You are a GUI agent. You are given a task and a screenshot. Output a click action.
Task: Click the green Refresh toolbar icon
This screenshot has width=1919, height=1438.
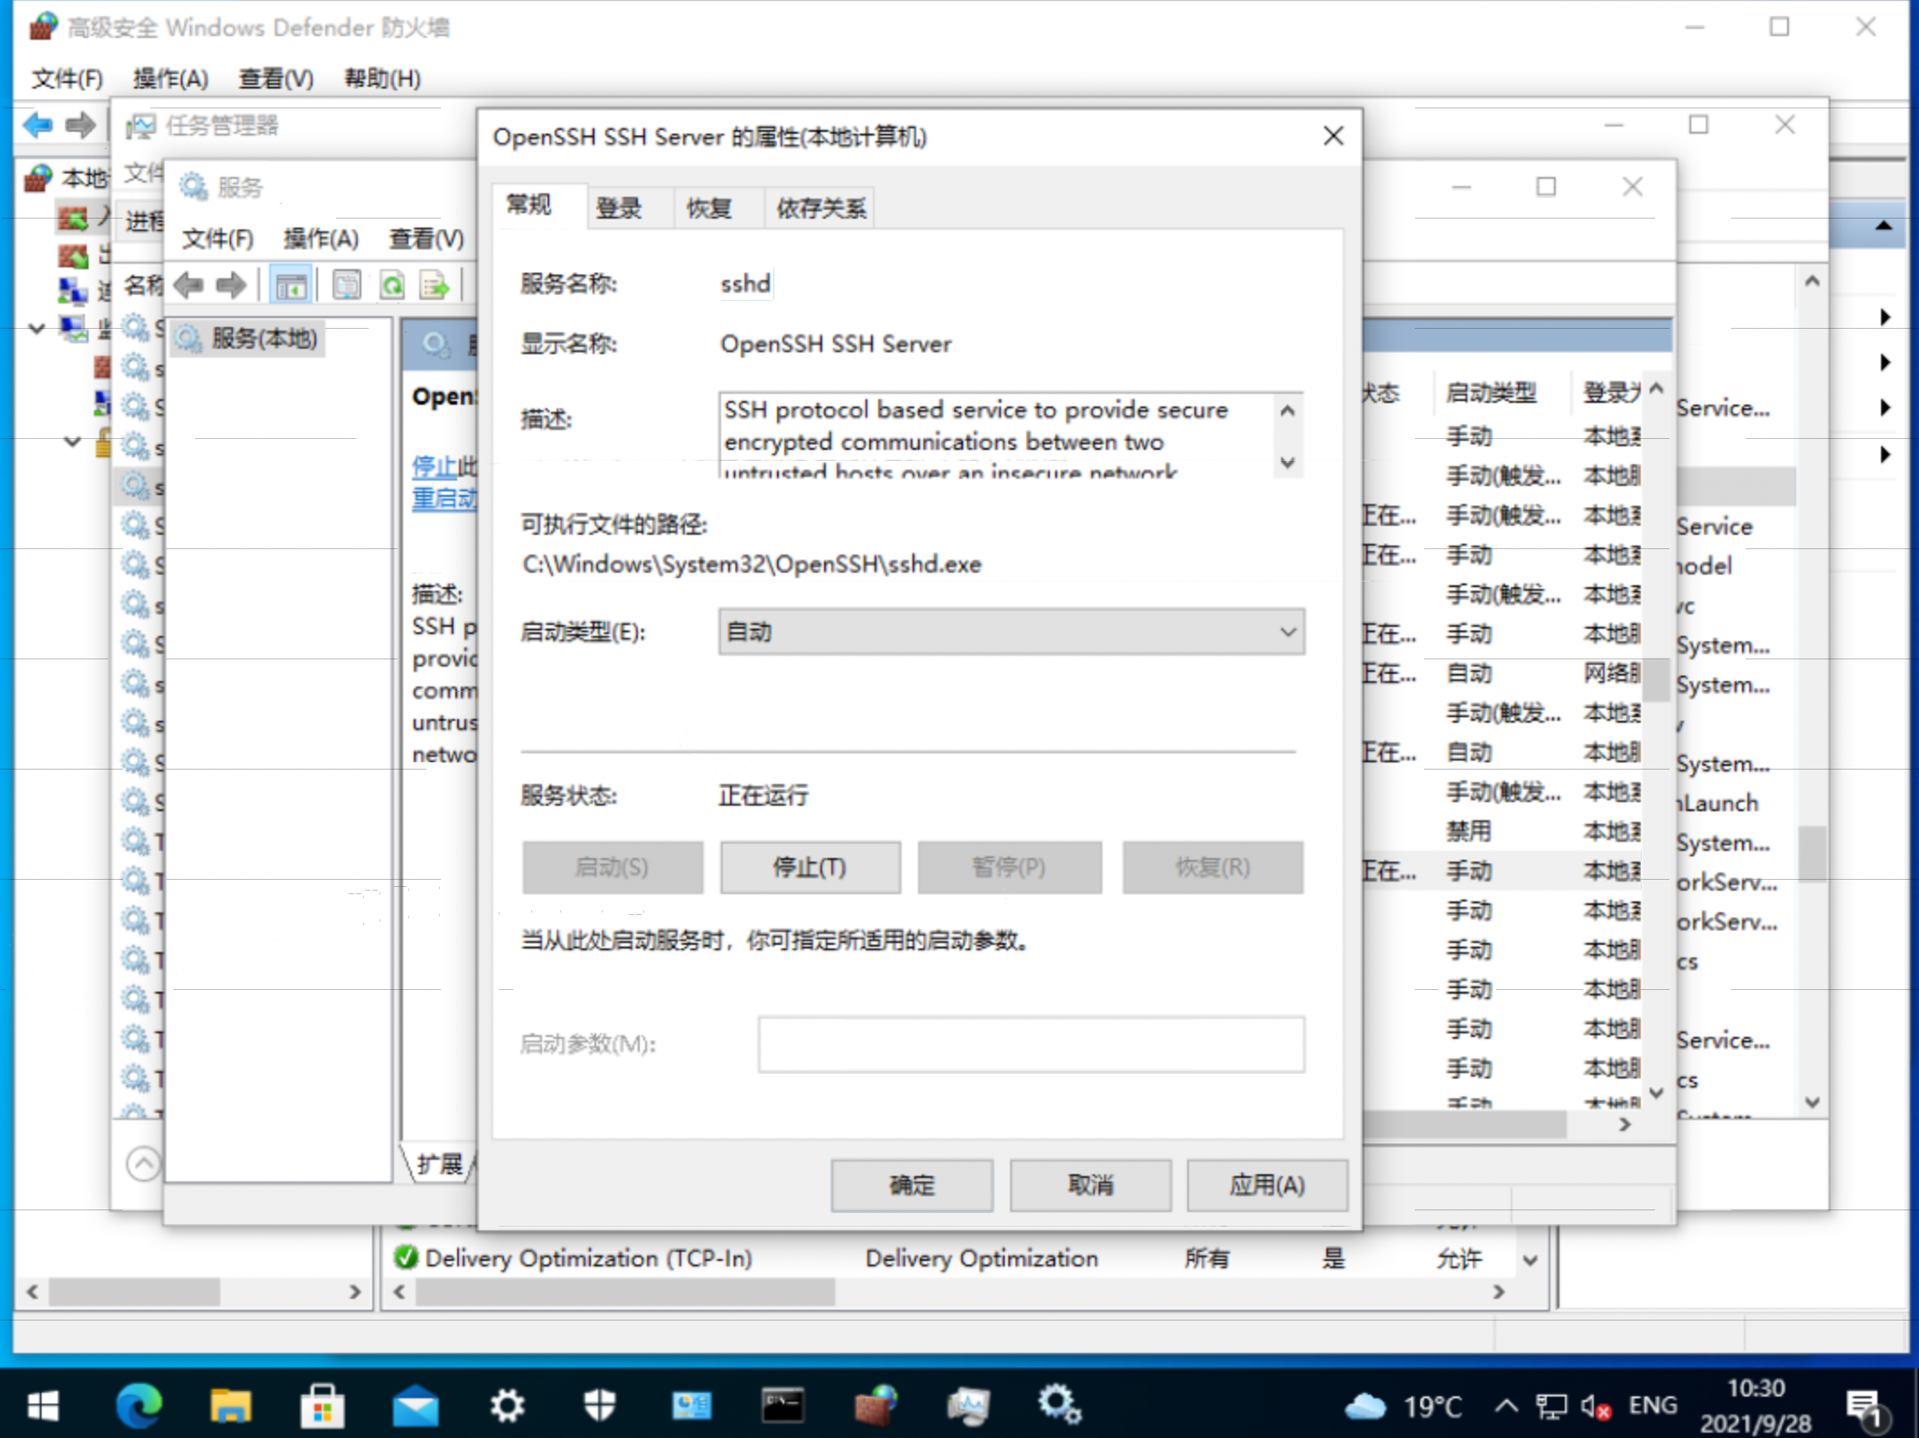click(x=392, y=286)
